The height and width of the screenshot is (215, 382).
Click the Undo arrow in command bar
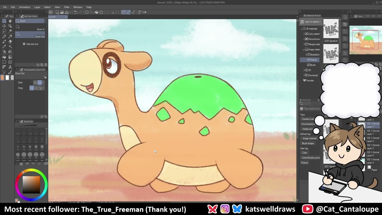click(76, 12)
